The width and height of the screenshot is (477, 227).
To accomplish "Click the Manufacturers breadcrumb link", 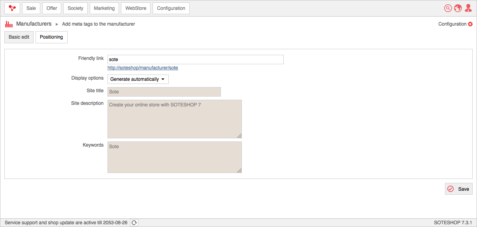I will [34, 24].
